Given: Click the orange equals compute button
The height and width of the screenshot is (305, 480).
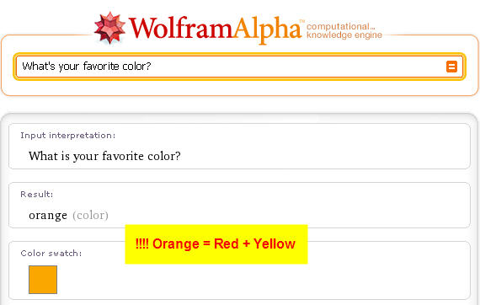Looking at the screenshot, I should coord(451,67).
